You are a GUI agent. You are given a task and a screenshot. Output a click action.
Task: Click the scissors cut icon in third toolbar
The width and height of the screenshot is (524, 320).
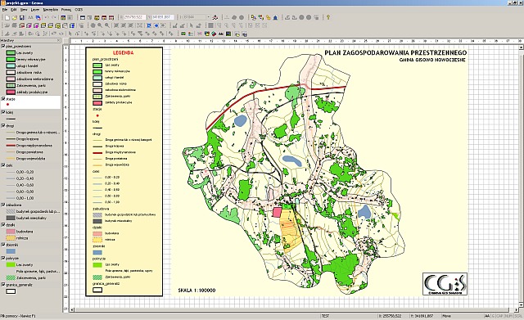tap(200, 34)
